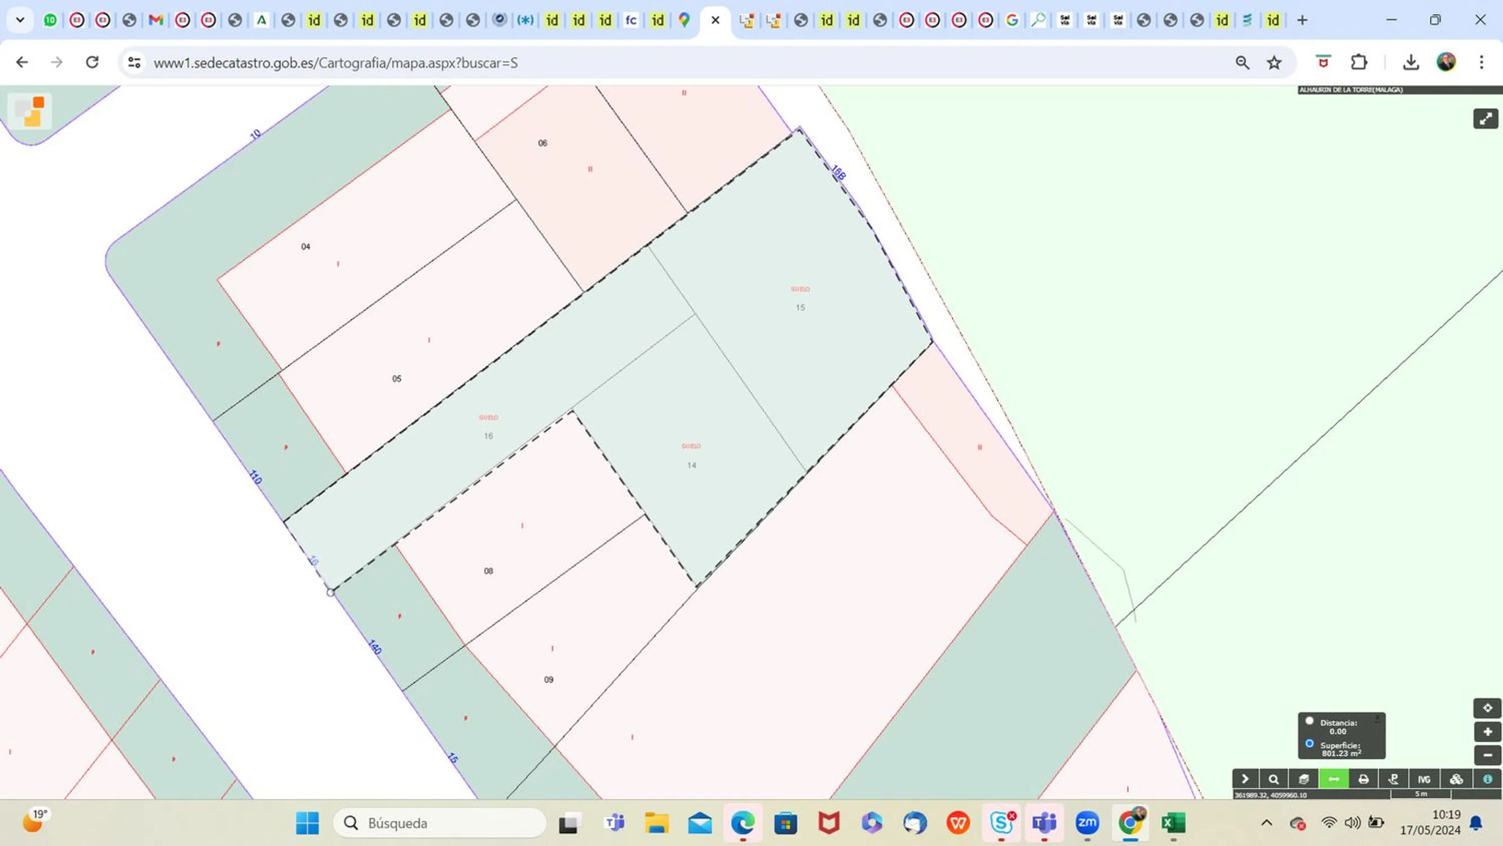
Task: Open the map search magnifier tool
Action: (1274, 779)
